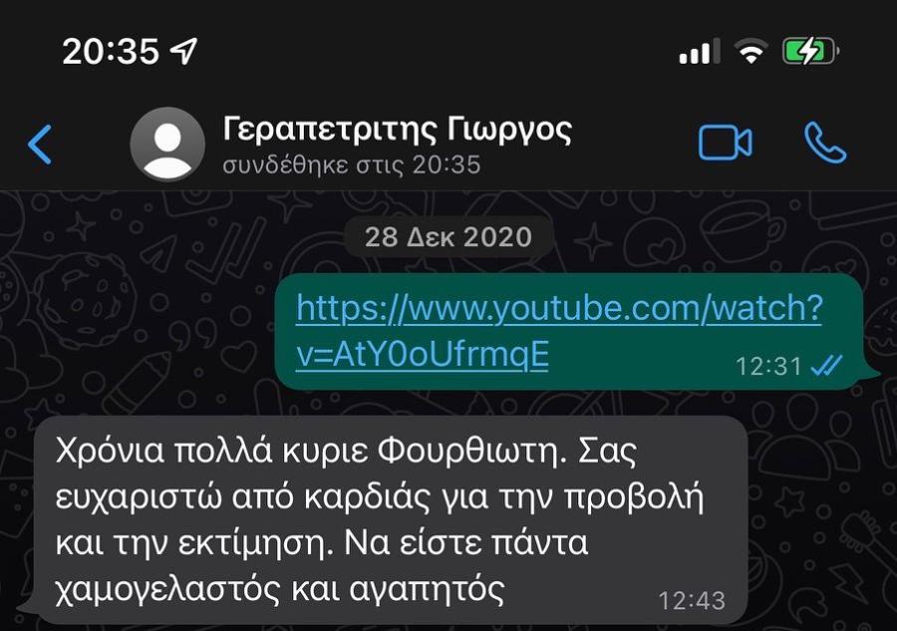Select the received Χρόνια πολλά message bubble
Image resolution: width=897 pixels, height=631 pixels.
click(x=389, y=520)
